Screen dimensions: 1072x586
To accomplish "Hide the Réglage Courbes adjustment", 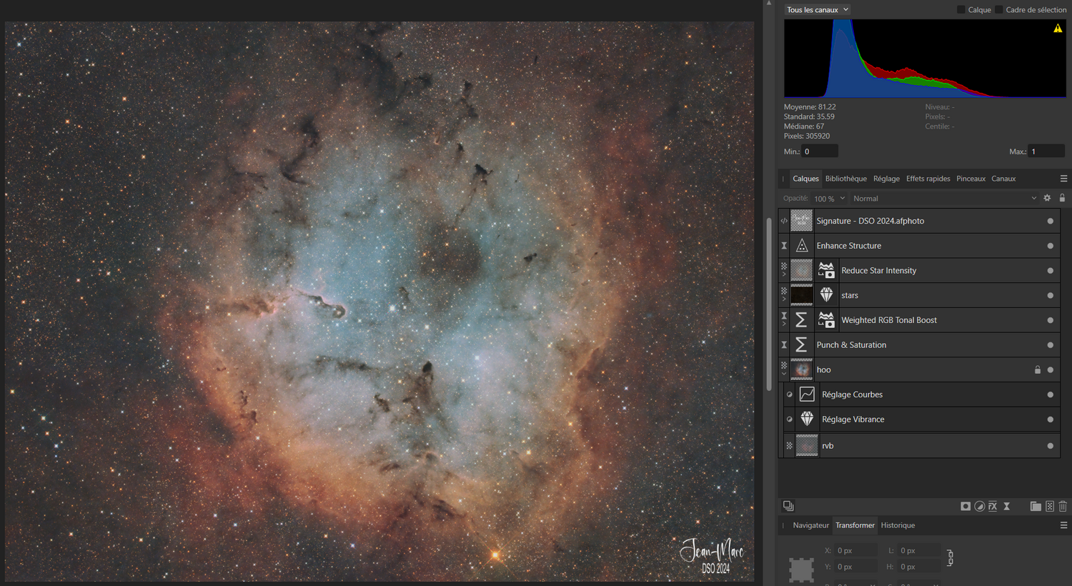I will 1050,394.
